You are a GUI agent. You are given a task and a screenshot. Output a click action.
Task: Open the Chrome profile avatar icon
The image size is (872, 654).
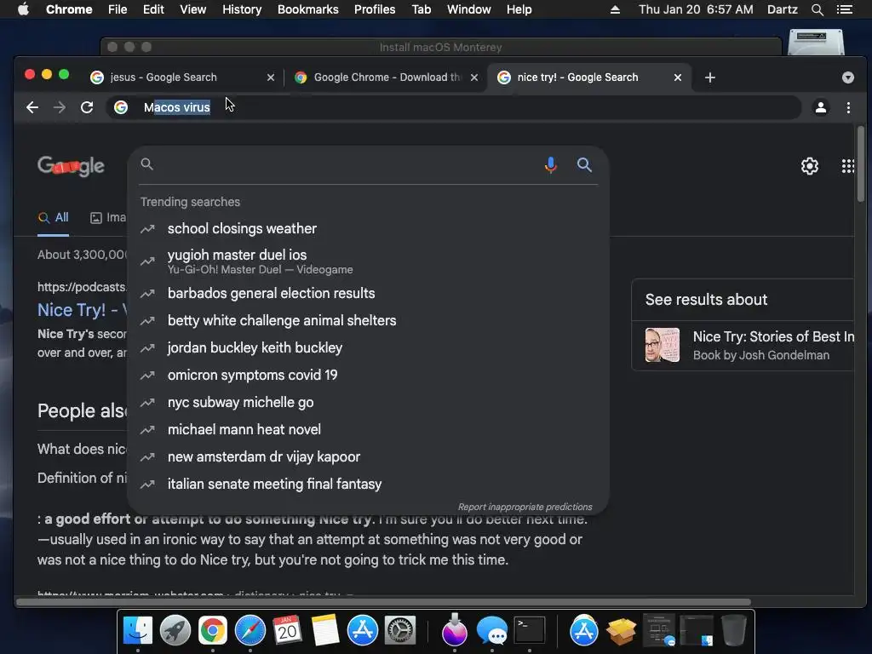click(x=820, y=107)
